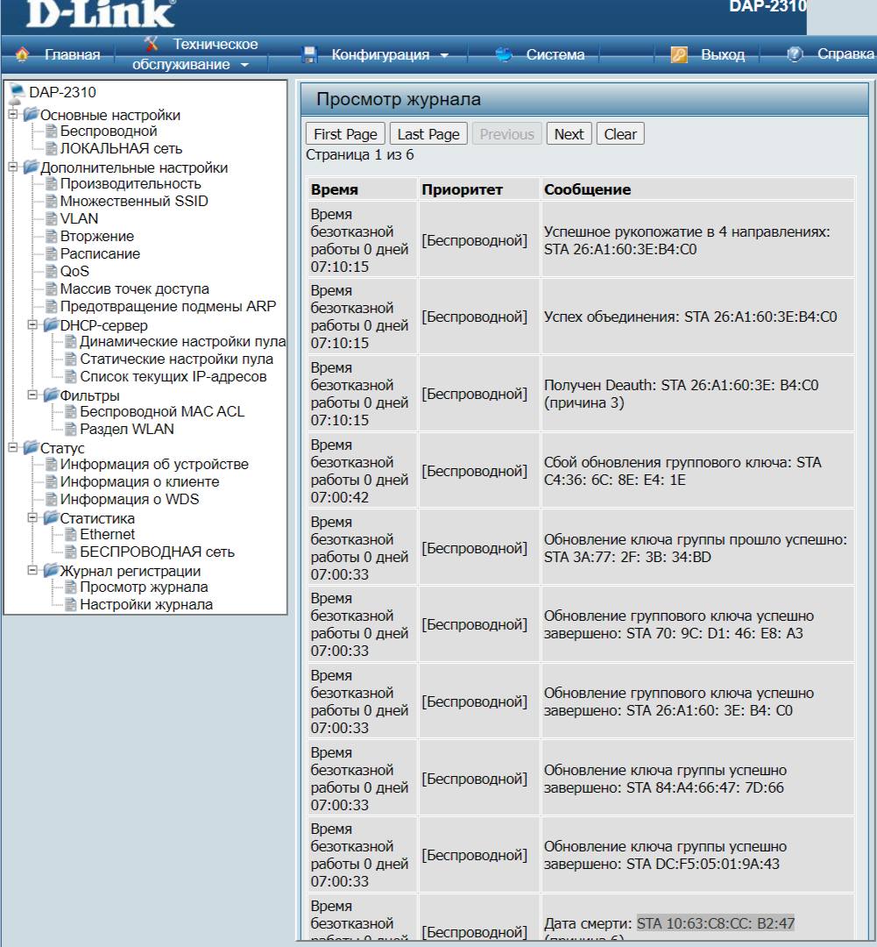Click the folder icon of Основные настройки
This screenshot has height=947, width=877.
31,115
